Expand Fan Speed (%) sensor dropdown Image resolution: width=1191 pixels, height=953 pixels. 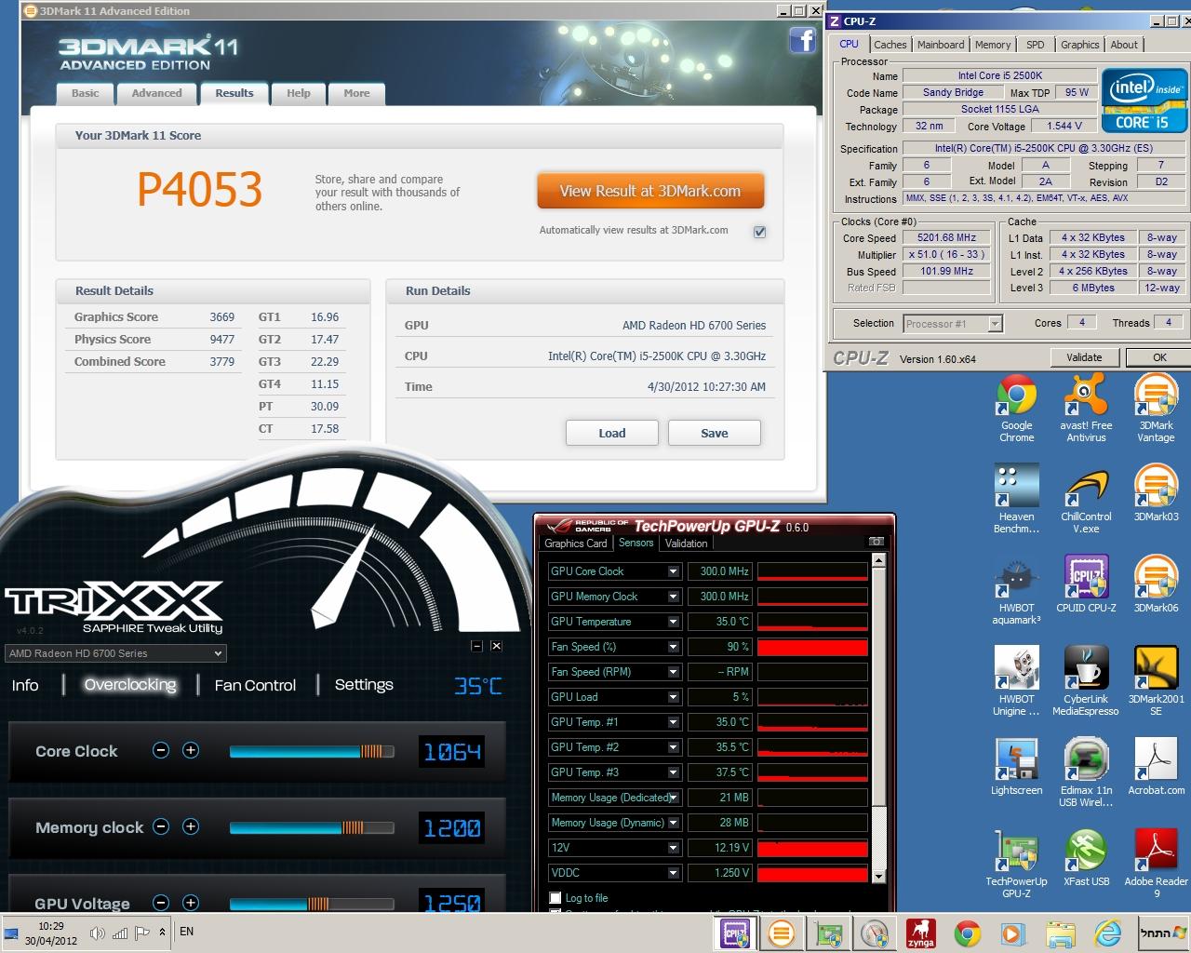pyautogui.click(x=673, y=647)
